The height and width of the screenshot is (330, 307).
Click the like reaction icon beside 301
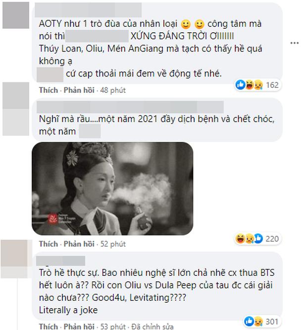(x=249, y=322)
